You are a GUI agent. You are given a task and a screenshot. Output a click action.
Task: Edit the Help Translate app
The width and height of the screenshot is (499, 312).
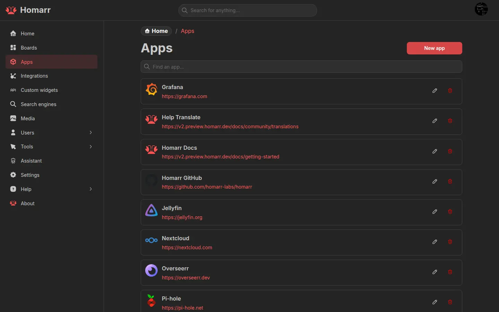point(435,121)
